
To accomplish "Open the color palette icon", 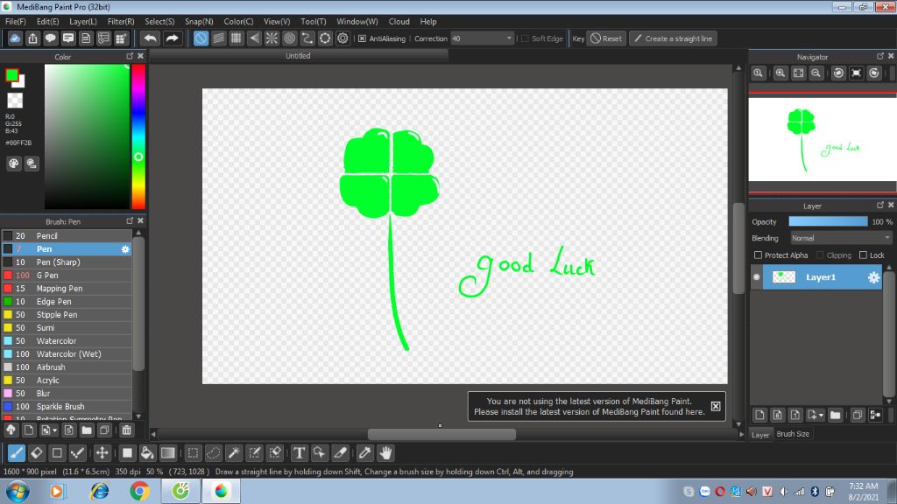I will pos(14,164).
